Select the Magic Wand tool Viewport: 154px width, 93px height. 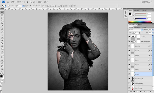point(2,21)
